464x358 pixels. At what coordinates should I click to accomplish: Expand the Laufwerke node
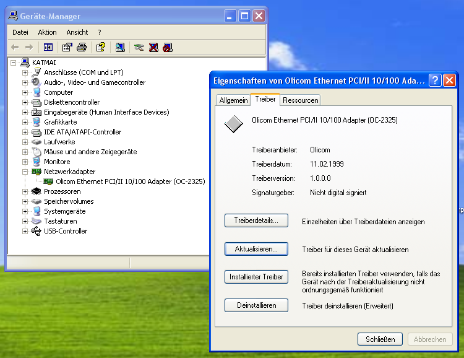coord(25,142)
